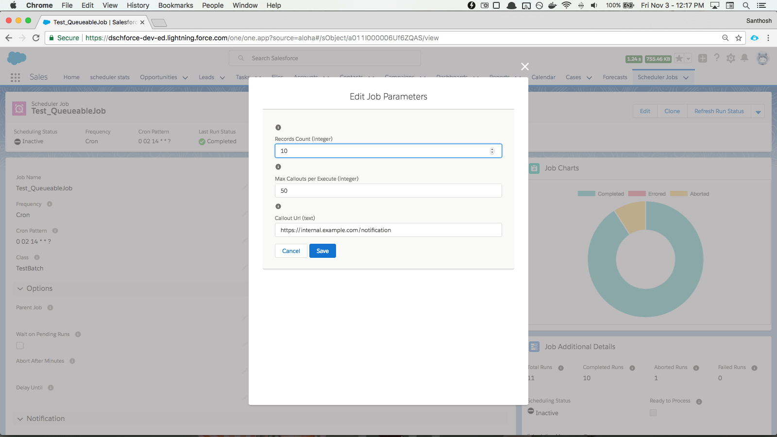
Task: Open the App Launcher grid icon
Action: pyautogui.click(x=15, y=77)
